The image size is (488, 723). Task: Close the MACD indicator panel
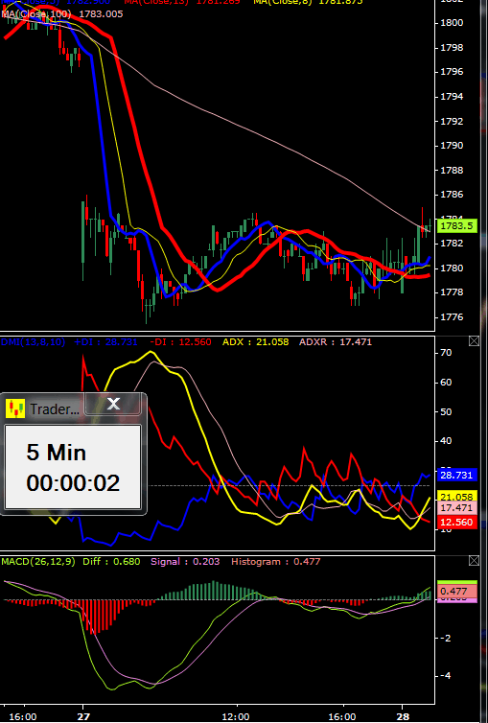click(x=474, y=561)
